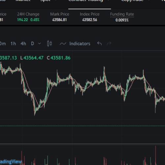
Task: Click the 24H Change label
Action: (28, 14)
